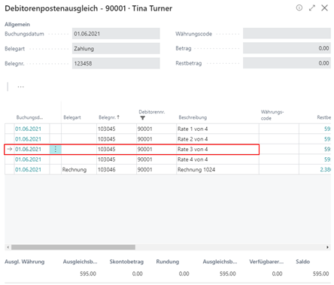Click the Allgemein section heading
This screenshot has height=285, width=334.
point(17,24)
